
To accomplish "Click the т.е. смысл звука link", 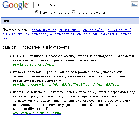I will pos(39,34).
